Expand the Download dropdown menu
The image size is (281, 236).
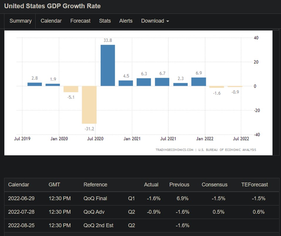tap(155, 21)
